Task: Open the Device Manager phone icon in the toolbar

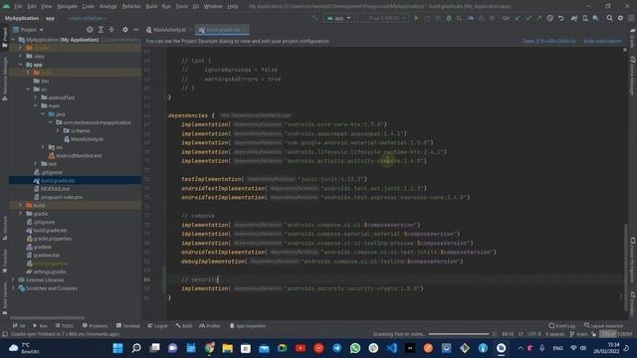Action: coord(585,18)
